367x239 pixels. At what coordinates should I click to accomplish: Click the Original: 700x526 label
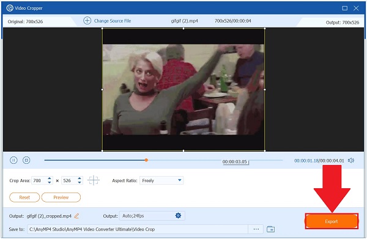click(25, 21)
